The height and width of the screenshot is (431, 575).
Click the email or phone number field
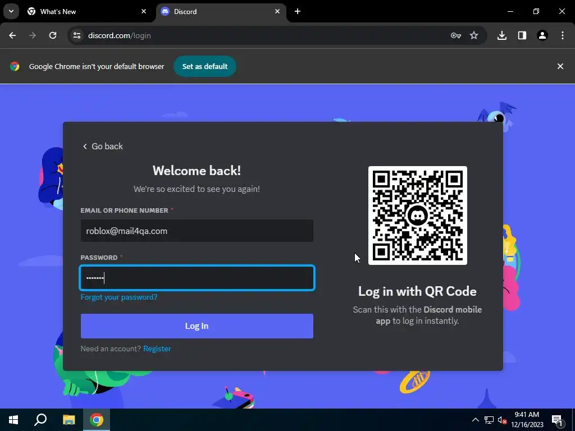(197, 231)
